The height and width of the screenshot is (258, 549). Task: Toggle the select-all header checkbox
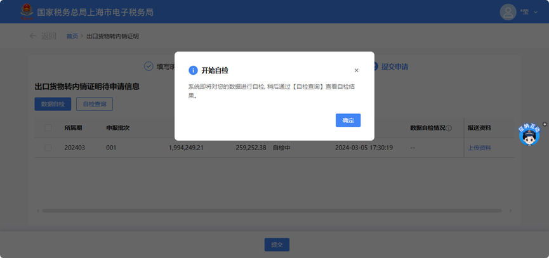tap(48, 128)
